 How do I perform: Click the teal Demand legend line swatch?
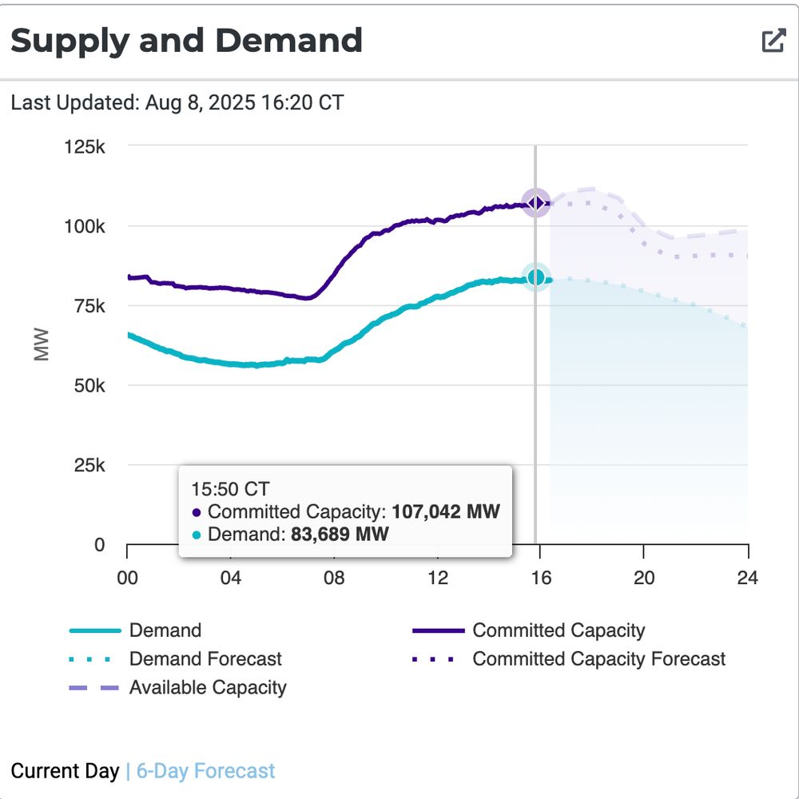coord(95,631)
